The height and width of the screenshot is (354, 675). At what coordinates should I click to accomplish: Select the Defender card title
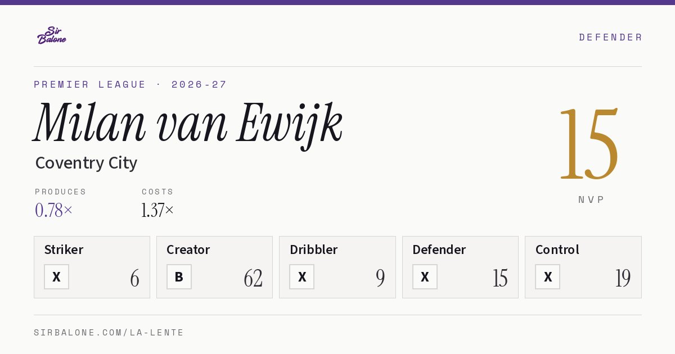(439, 249)
